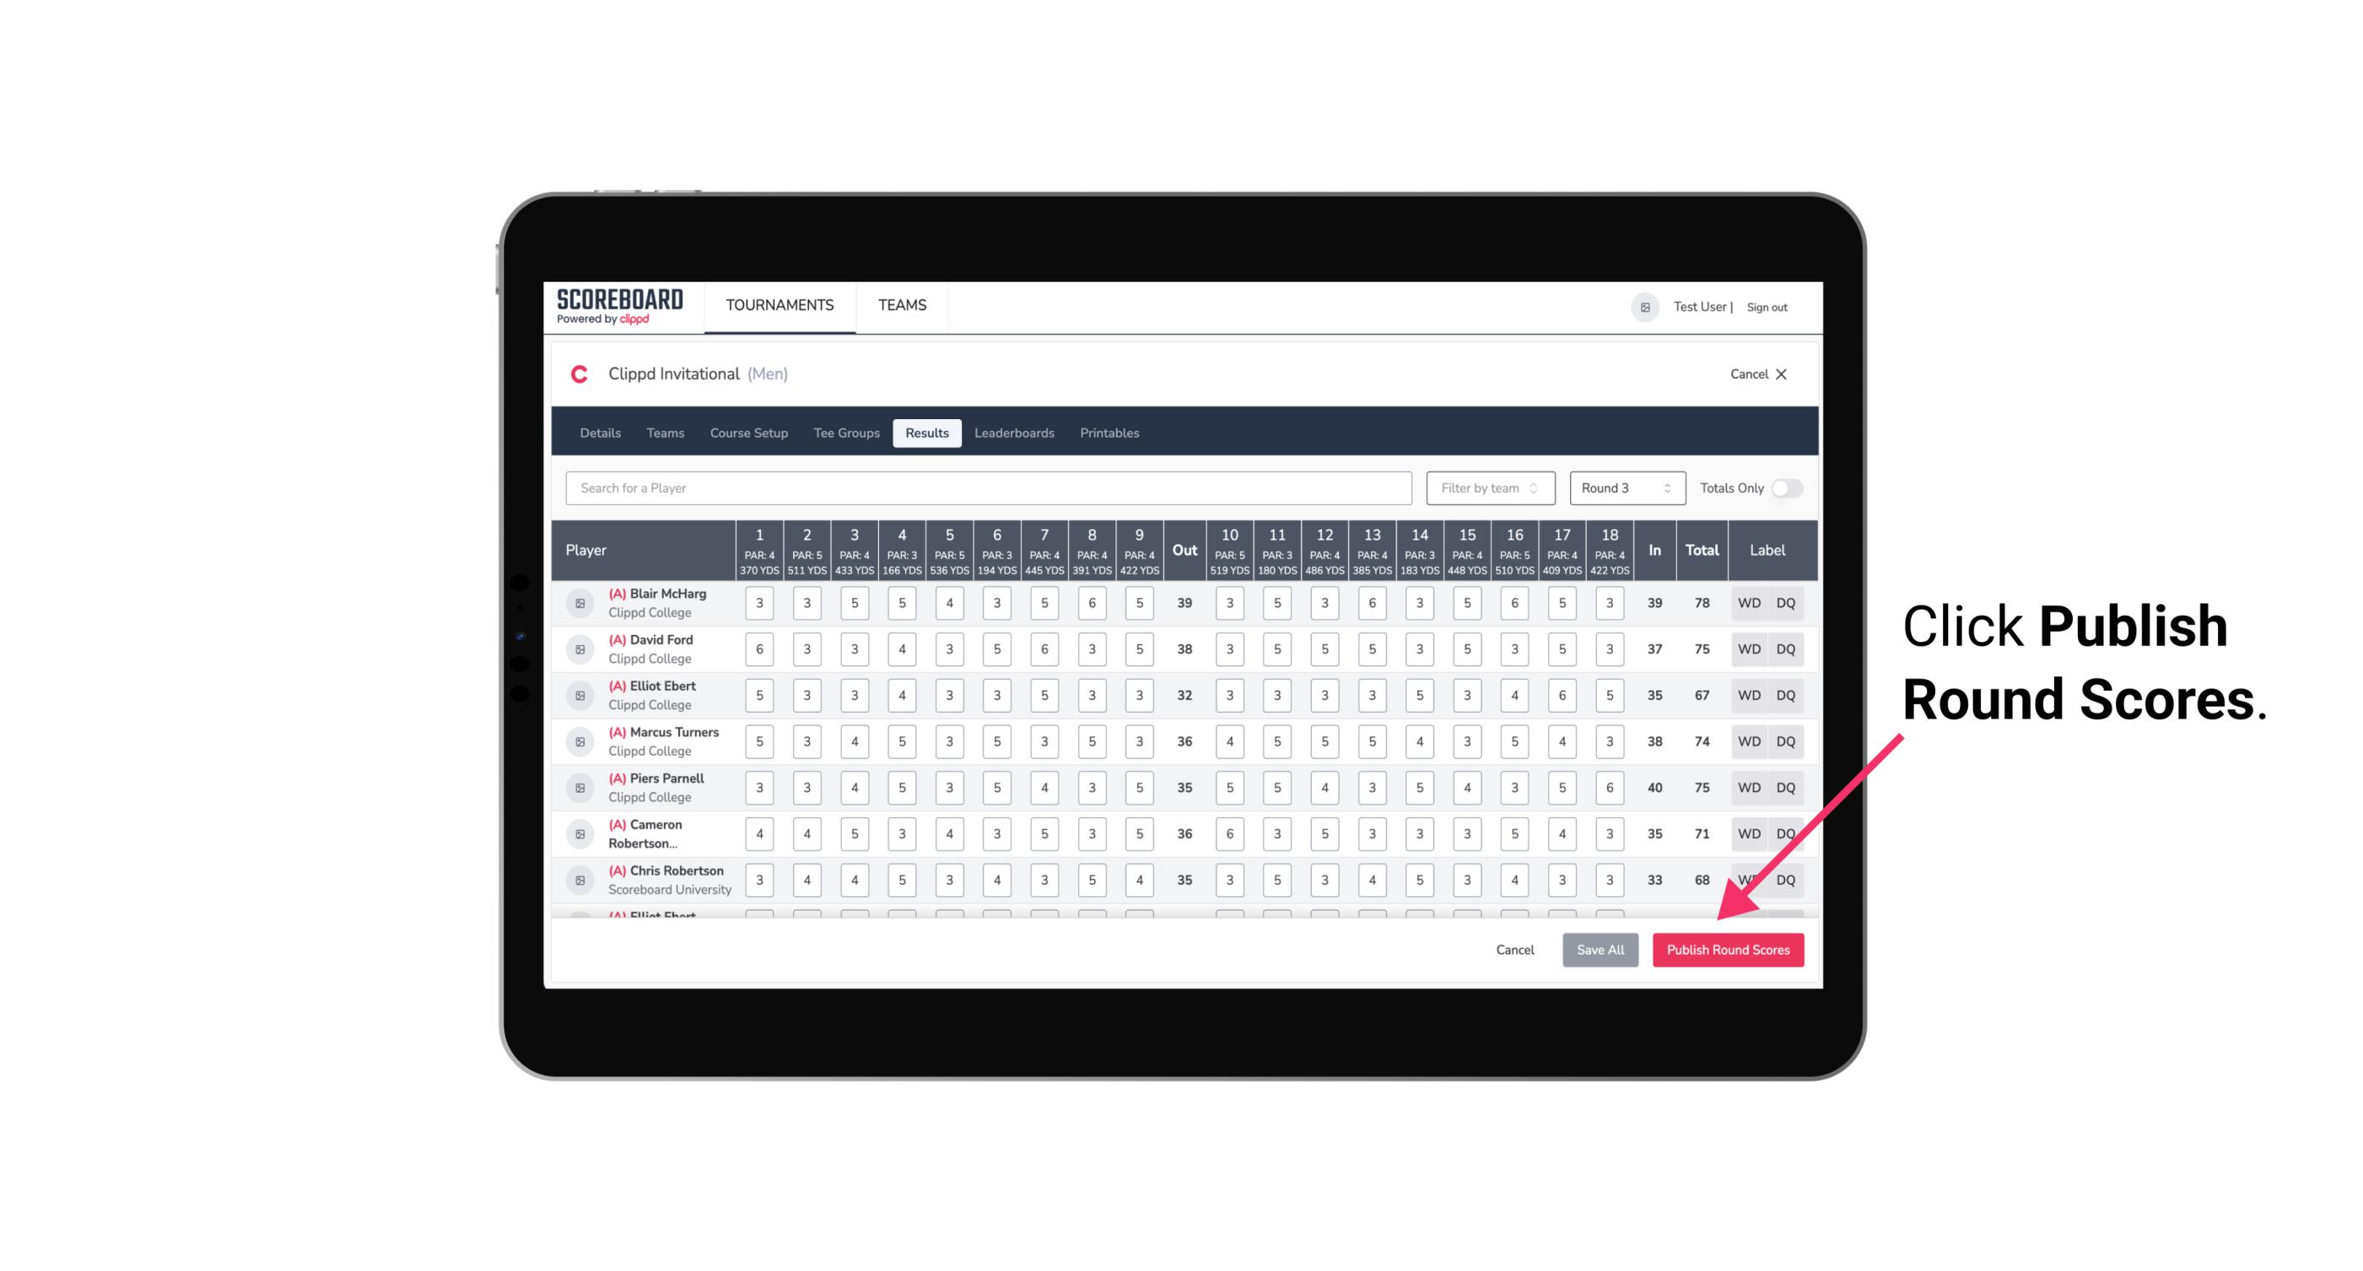Click the Save All button

pyautogui.click(x=1600, y=951)
